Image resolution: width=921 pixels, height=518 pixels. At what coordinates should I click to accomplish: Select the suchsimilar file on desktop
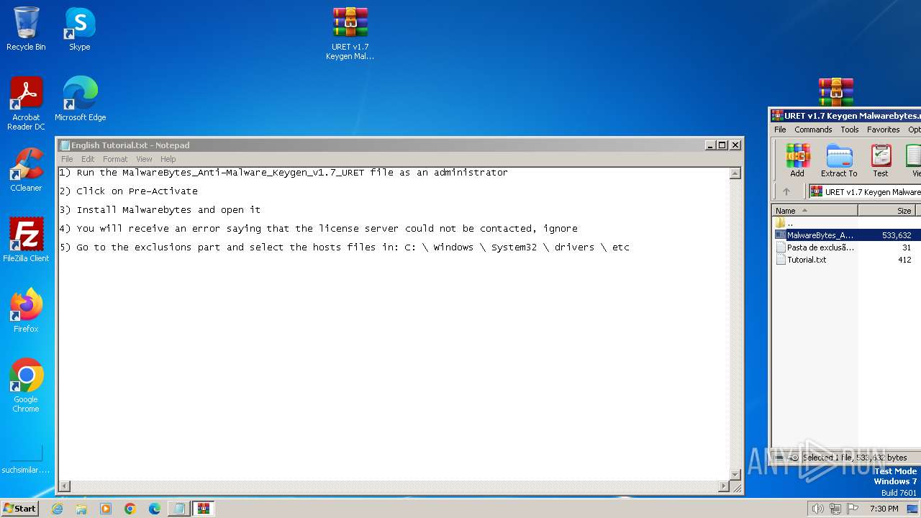pos(26,459)
